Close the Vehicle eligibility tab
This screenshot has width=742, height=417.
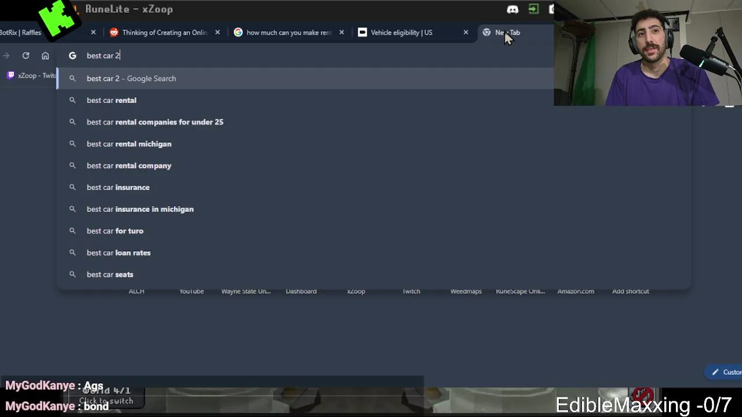point(465,32)
